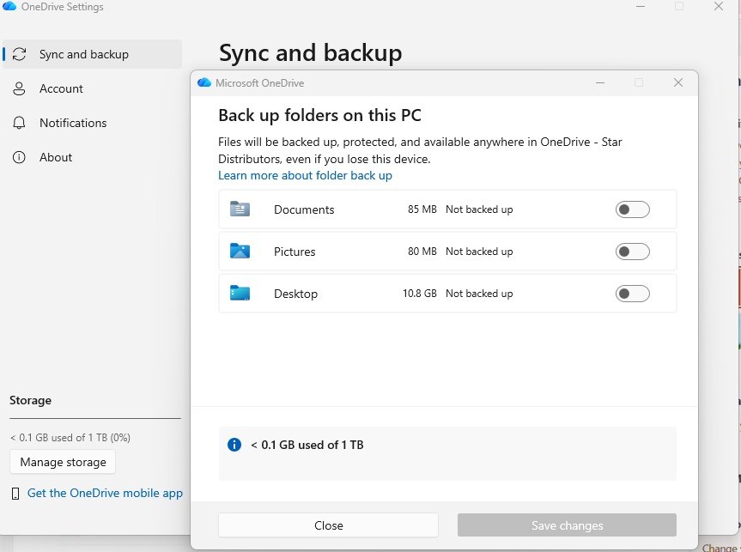
Task: Click the Account person icon
Action: click(19, 88)
